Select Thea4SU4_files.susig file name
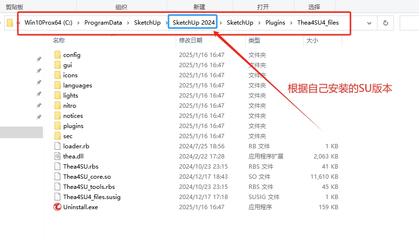 [92, 197]
